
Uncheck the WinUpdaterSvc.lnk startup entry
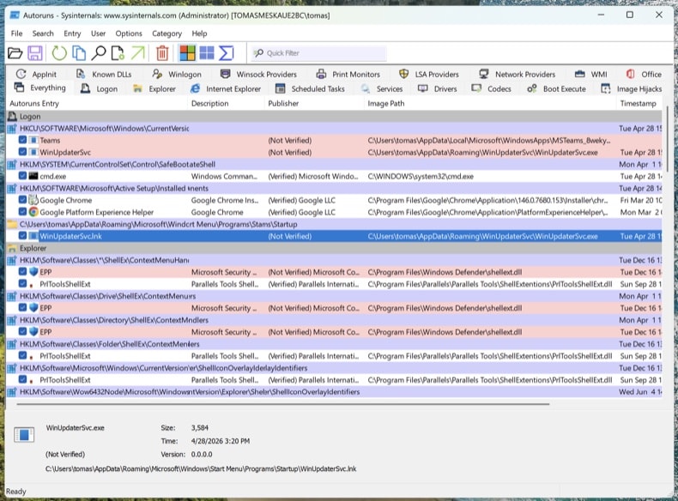[22, 236]
